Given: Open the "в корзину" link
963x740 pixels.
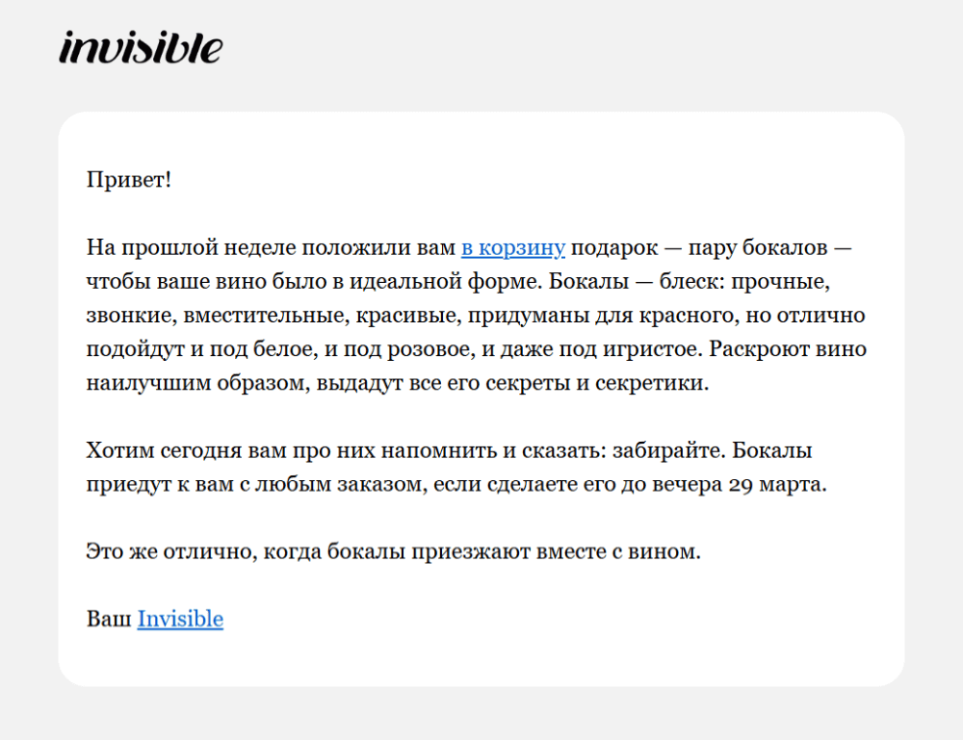Looking at the screenshot, I should pos(513,247).
